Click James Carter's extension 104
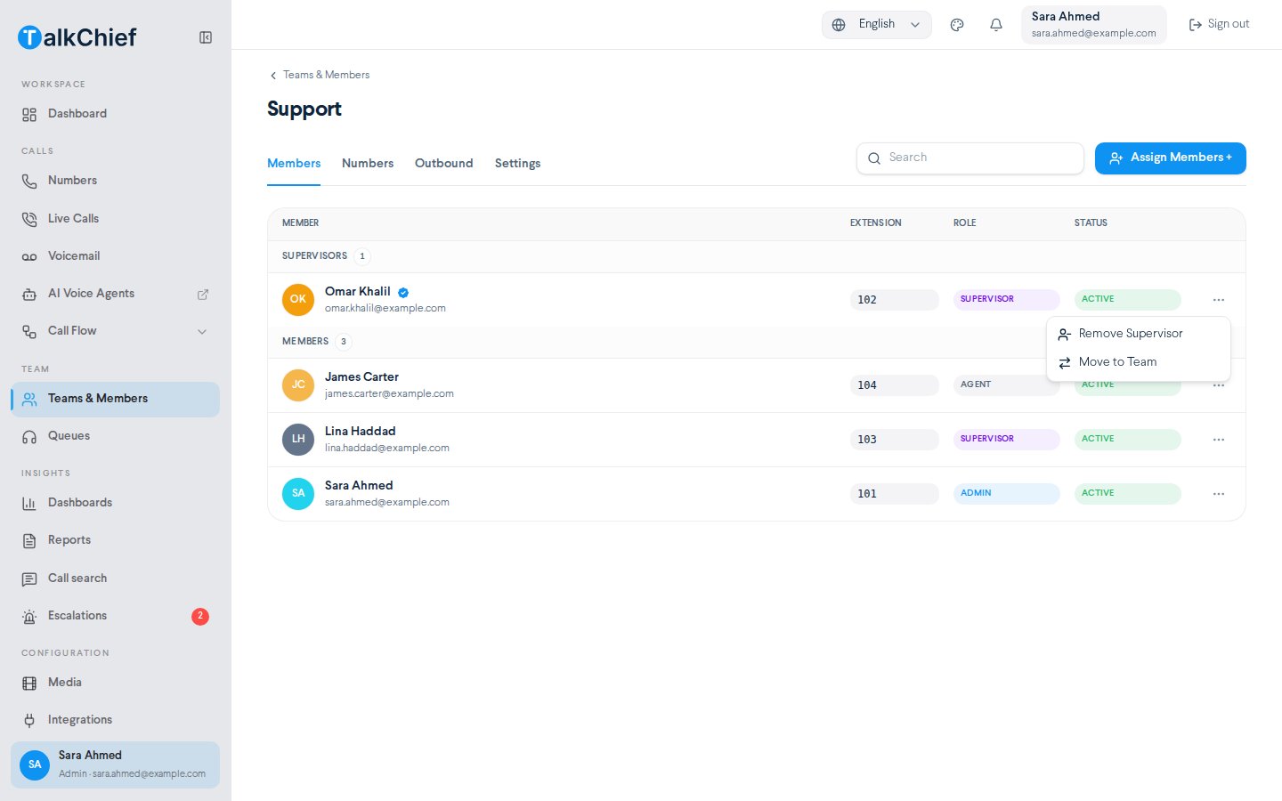The image size is (1282, 801). [895, 385]
